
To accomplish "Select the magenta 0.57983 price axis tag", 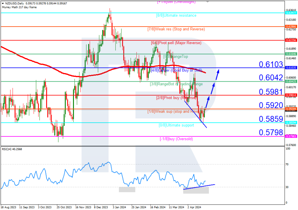I will click(x=291, y=136).
